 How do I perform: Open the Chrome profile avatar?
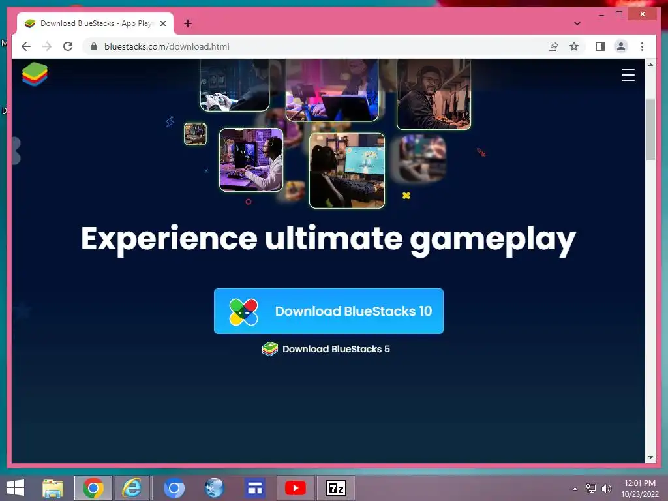point(621,46)
